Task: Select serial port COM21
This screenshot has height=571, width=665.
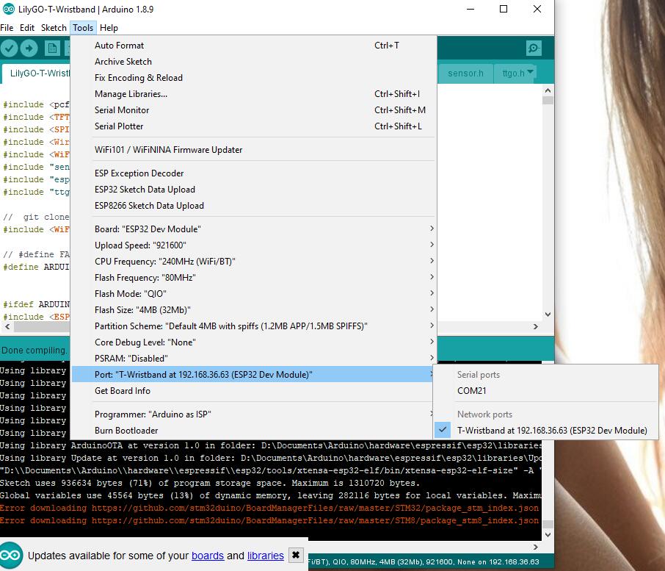Action: pos(546,390)
